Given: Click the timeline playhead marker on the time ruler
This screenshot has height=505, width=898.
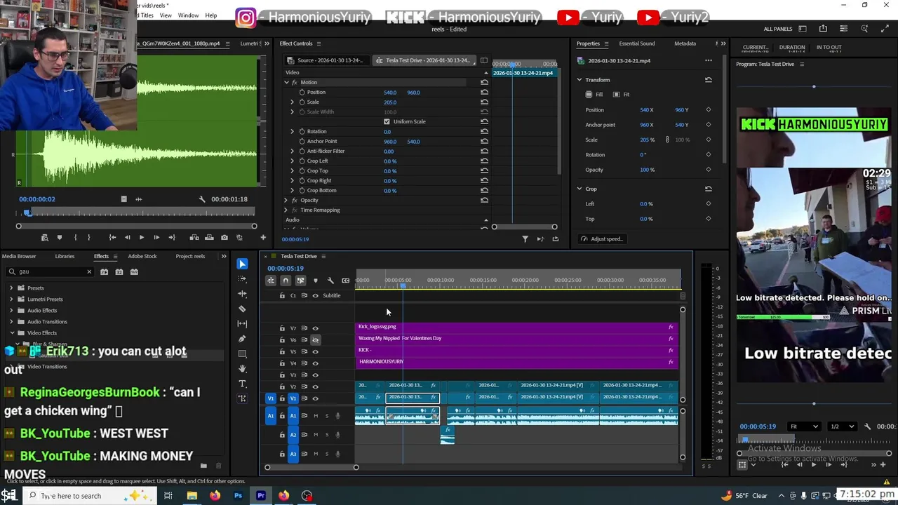Looking at the screenshot, I should [403, 285].
